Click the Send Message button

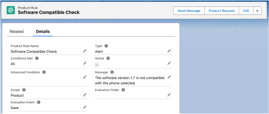coord(189,11)
